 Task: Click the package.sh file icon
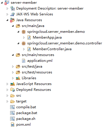[12, 119]
